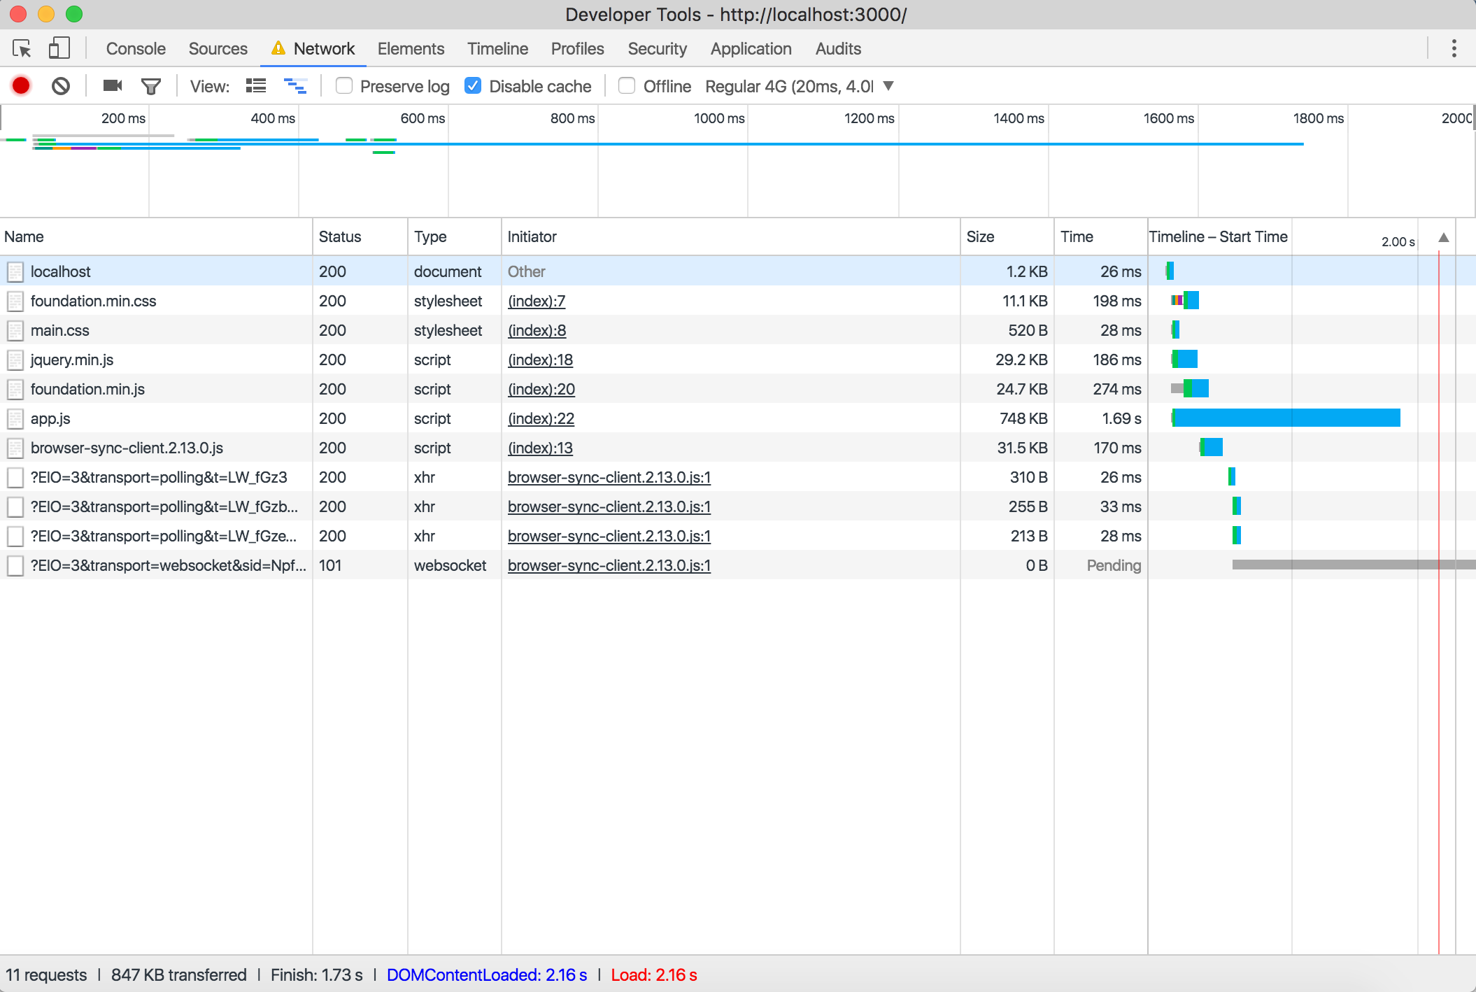Toggle the waterfall overview view icon

295,86
